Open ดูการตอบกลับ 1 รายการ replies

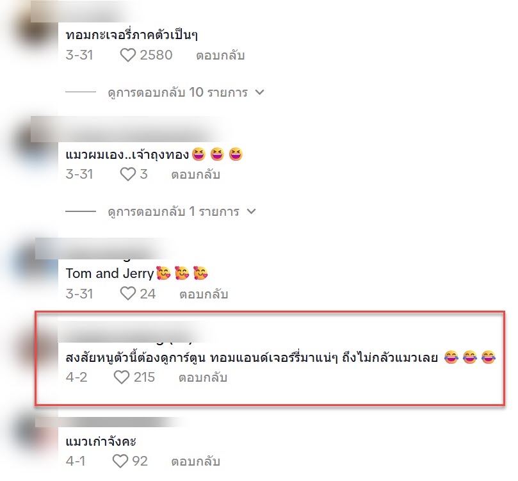[174, 211]
